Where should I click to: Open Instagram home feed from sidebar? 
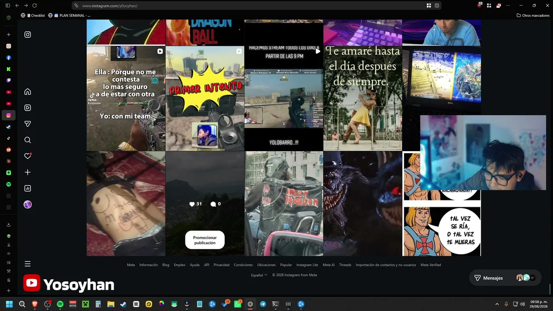click(28, 92)
